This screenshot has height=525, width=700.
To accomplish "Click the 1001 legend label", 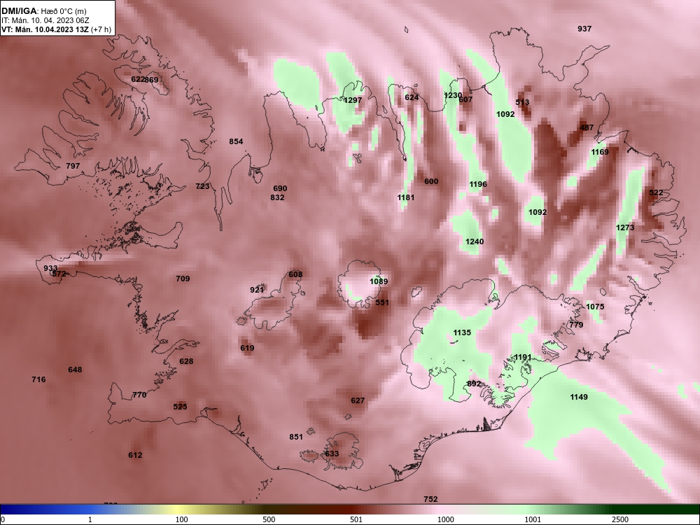I will [x=533, y=519].
